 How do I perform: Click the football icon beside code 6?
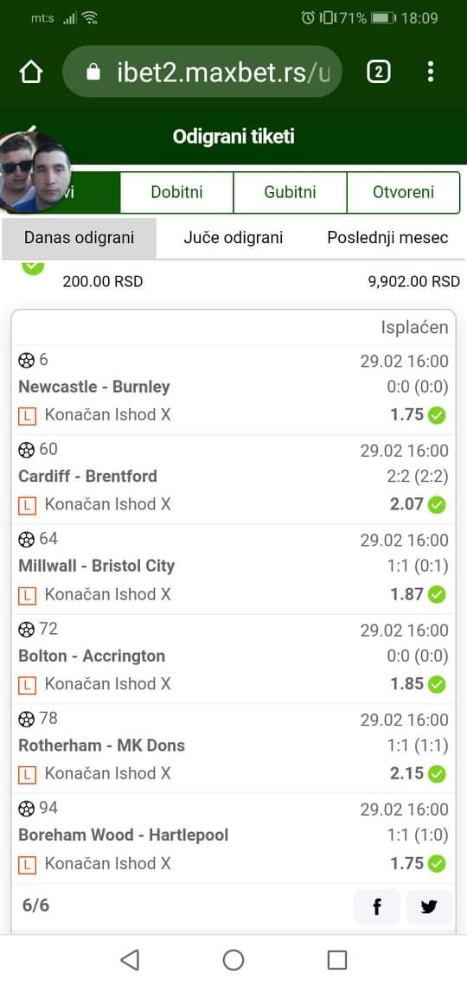27,361
